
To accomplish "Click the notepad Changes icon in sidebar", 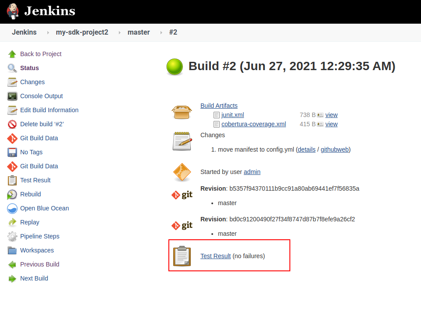I will 12,82.
